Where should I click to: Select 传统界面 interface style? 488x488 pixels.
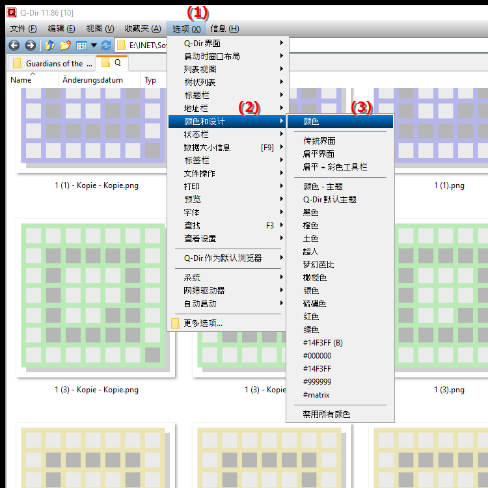340,141
